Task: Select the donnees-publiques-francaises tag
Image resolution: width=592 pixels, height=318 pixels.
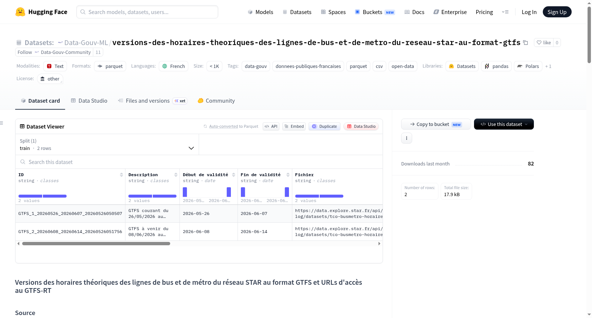Action: click(x=308, y=66)
